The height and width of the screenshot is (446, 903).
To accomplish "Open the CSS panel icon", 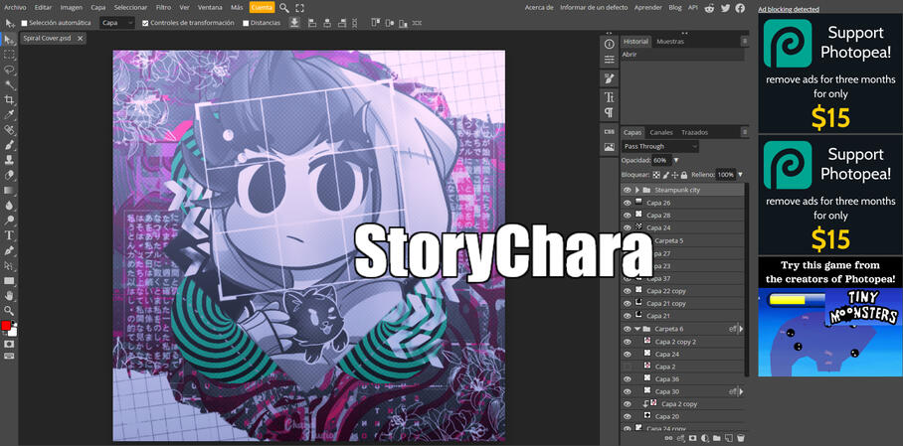I will [609, 131].
